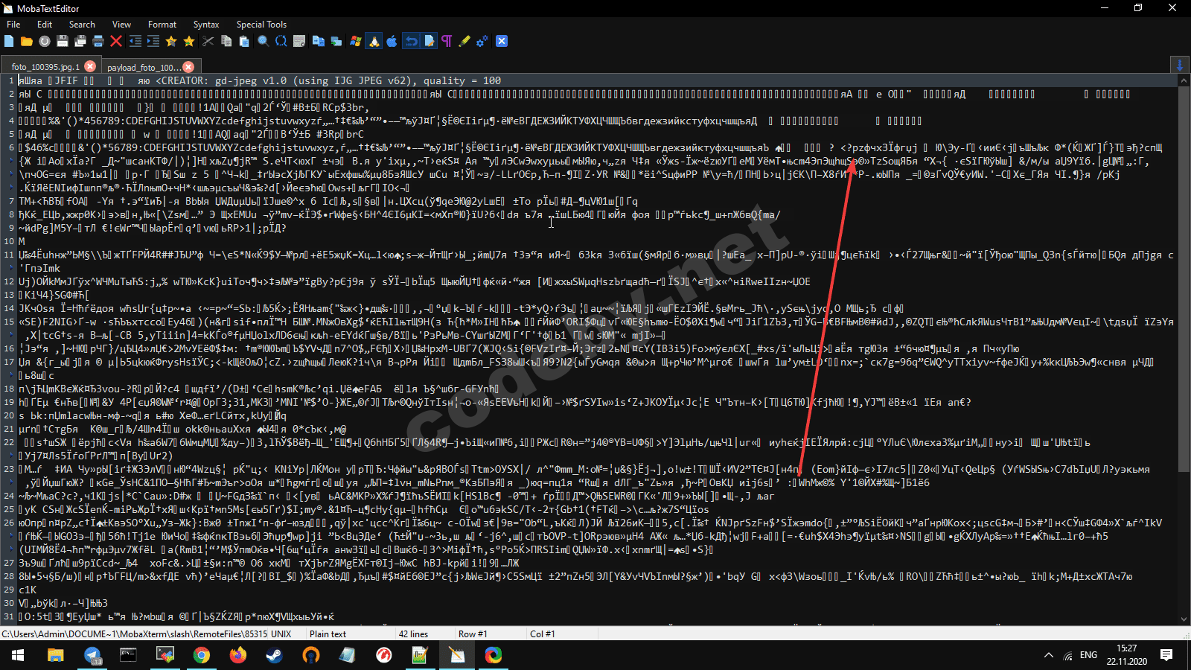Click the blue X exit icon in toolbar
The width and height of the screenshot is (1191, 670).
pyautogui.click(x=502, y=42)
